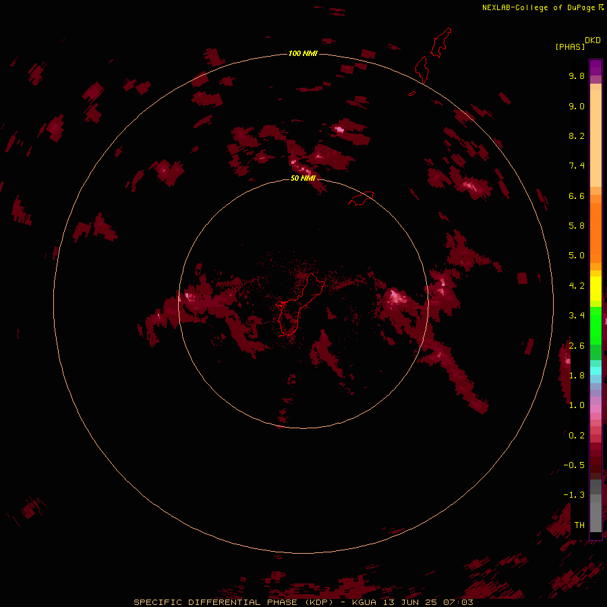This screenshot has height=607, width=607.
Task: Click the 1.8 legend value
Action: click(577, 376)
